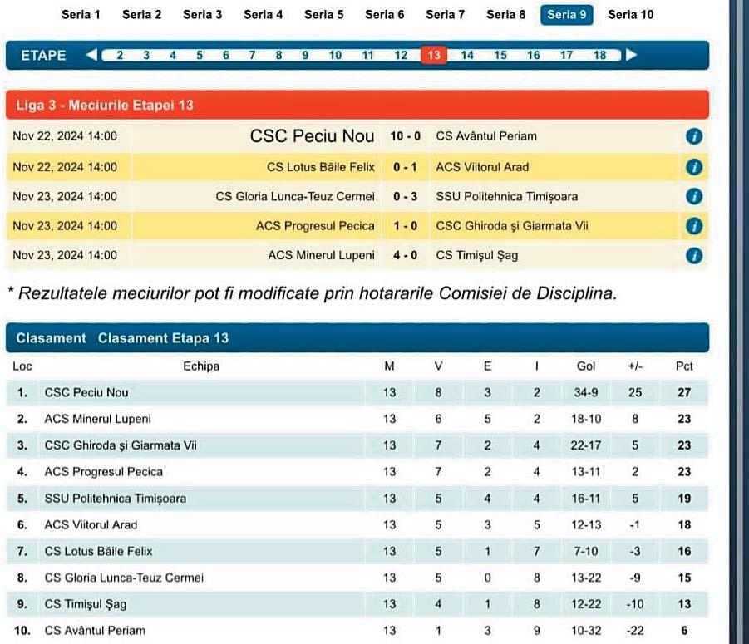Switch to Seria 8 tab
The height and width of the screenshot is (644, 749).
point(505,15)
